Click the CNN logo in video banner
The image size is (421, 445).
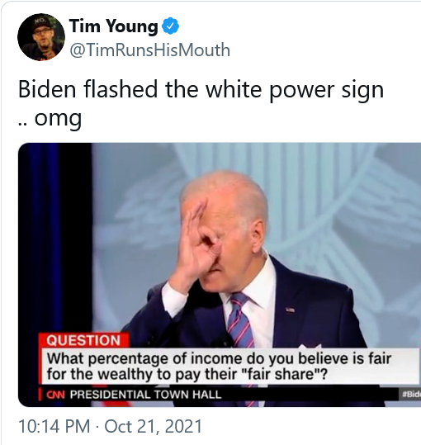pos(55,395)
